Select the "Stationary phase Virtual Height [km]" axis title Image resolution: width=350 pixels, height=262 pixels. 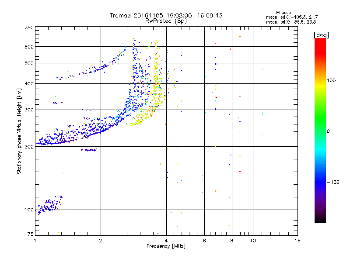pos(19,131)
